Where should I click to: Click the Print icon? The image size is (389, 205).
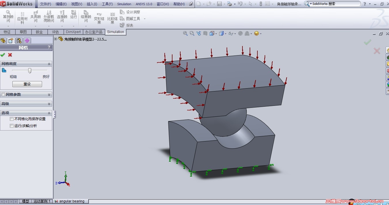229,4
